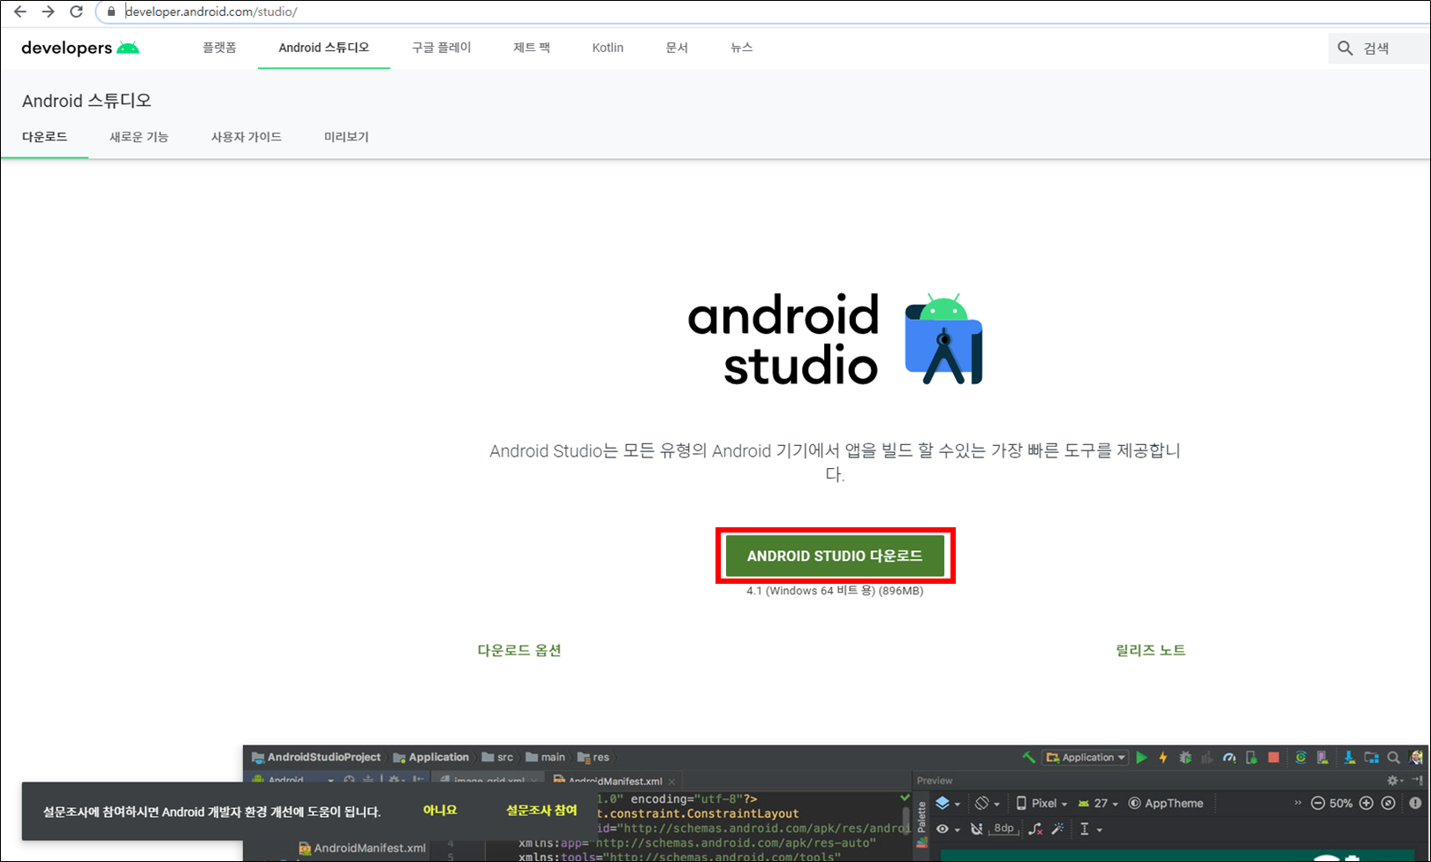
Task: Open the 릴리즈 노트 link
Action: pos(1150,650)
